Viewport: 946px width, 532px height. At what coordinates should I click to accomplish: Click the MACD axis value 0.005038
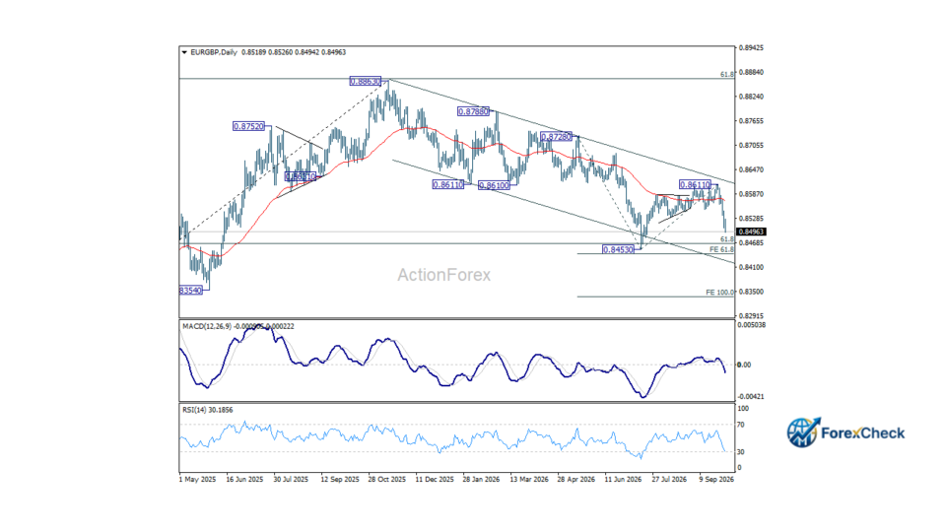click(751, 324)
